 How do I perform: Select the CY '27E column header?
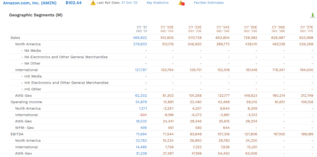pyautogui.click(x=306, y=29)
